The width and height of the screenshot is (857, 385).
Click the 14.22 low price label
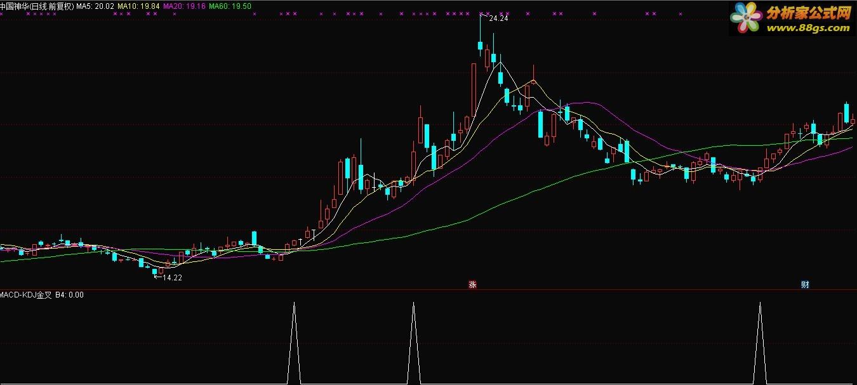click(x=173, y=277)
